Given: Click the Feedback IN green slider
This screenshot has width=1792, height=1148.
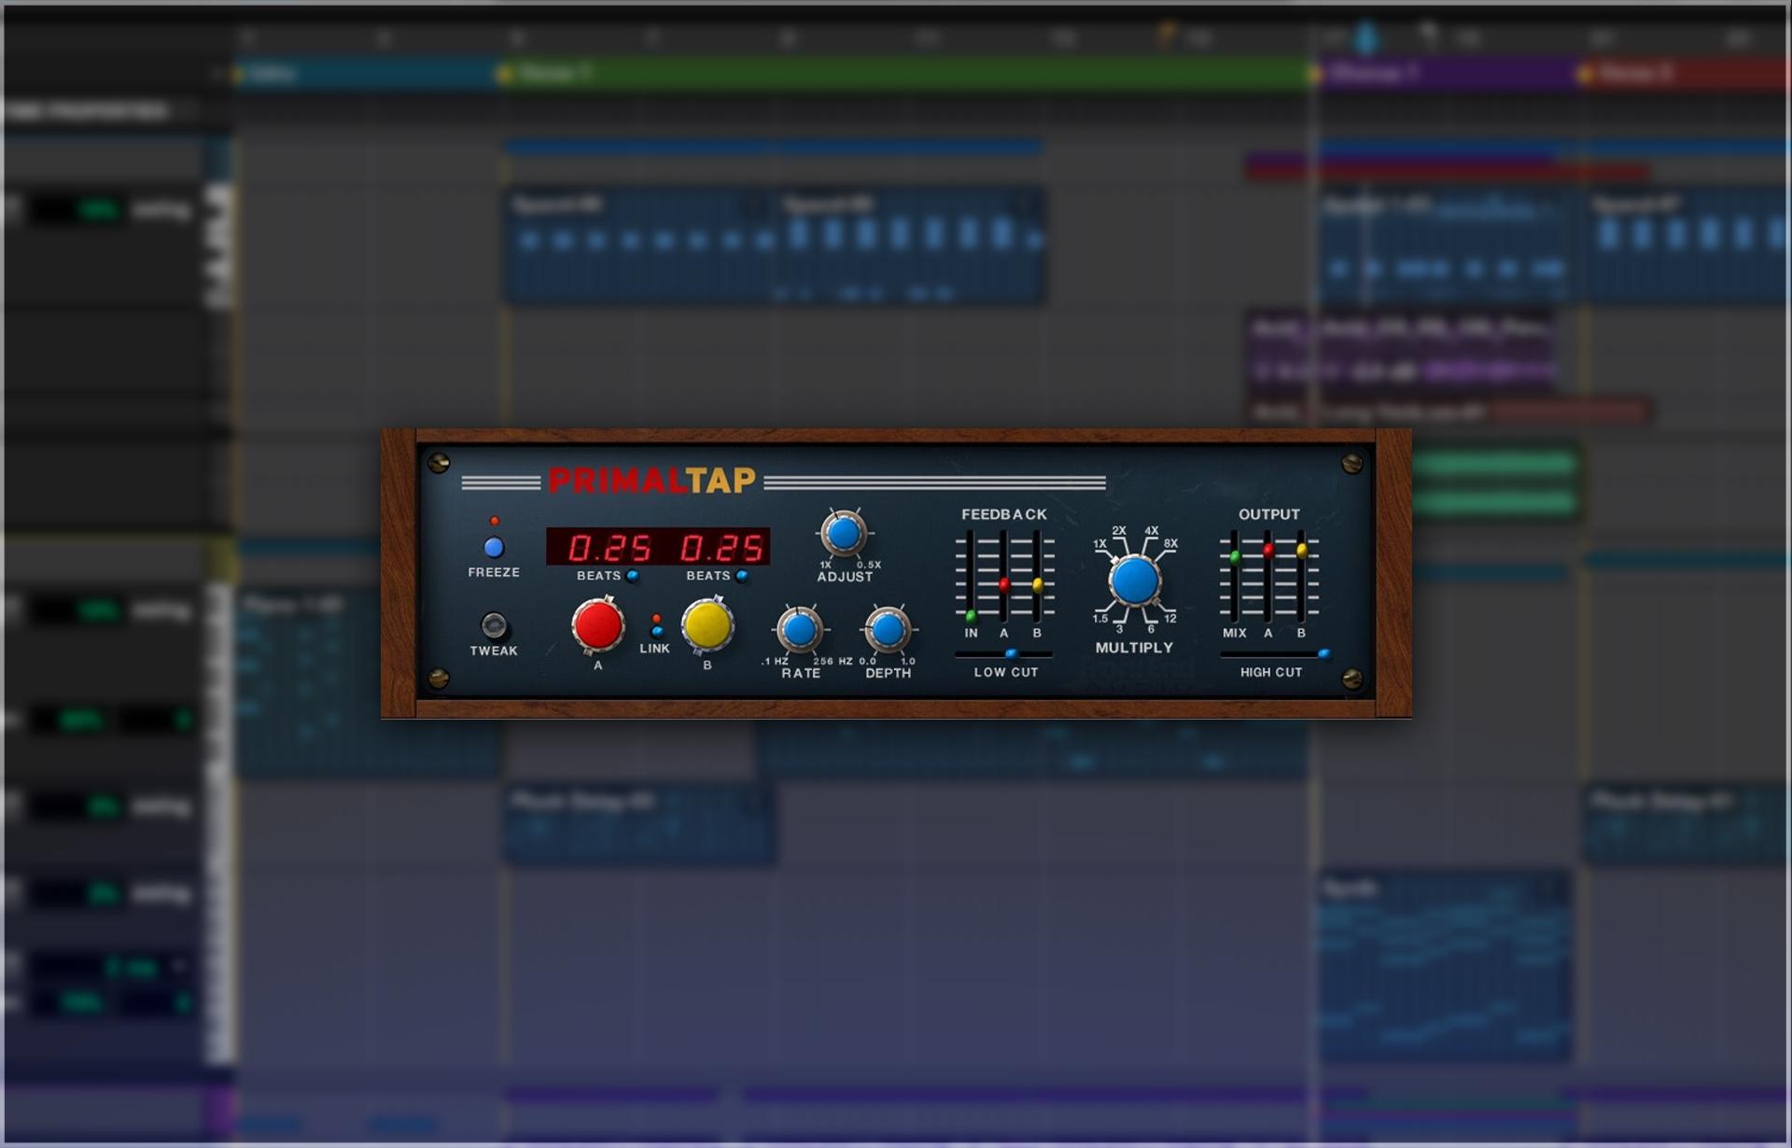Looking at the screenshot, I should pos(971,616).
